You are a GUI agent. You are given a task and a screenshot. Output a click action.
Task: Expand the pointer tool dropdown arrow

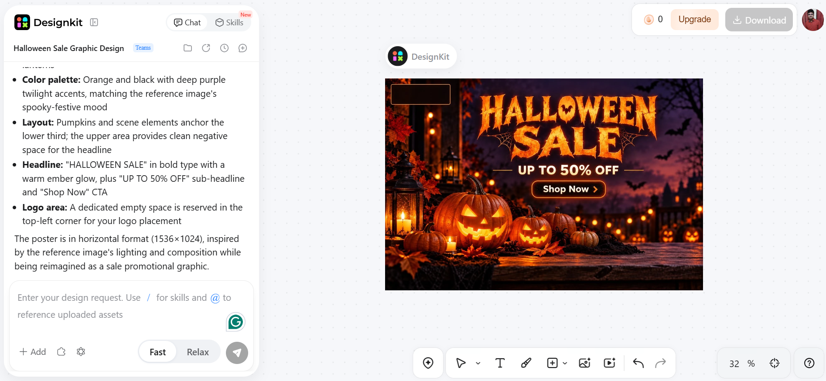[x=478, y=363]
